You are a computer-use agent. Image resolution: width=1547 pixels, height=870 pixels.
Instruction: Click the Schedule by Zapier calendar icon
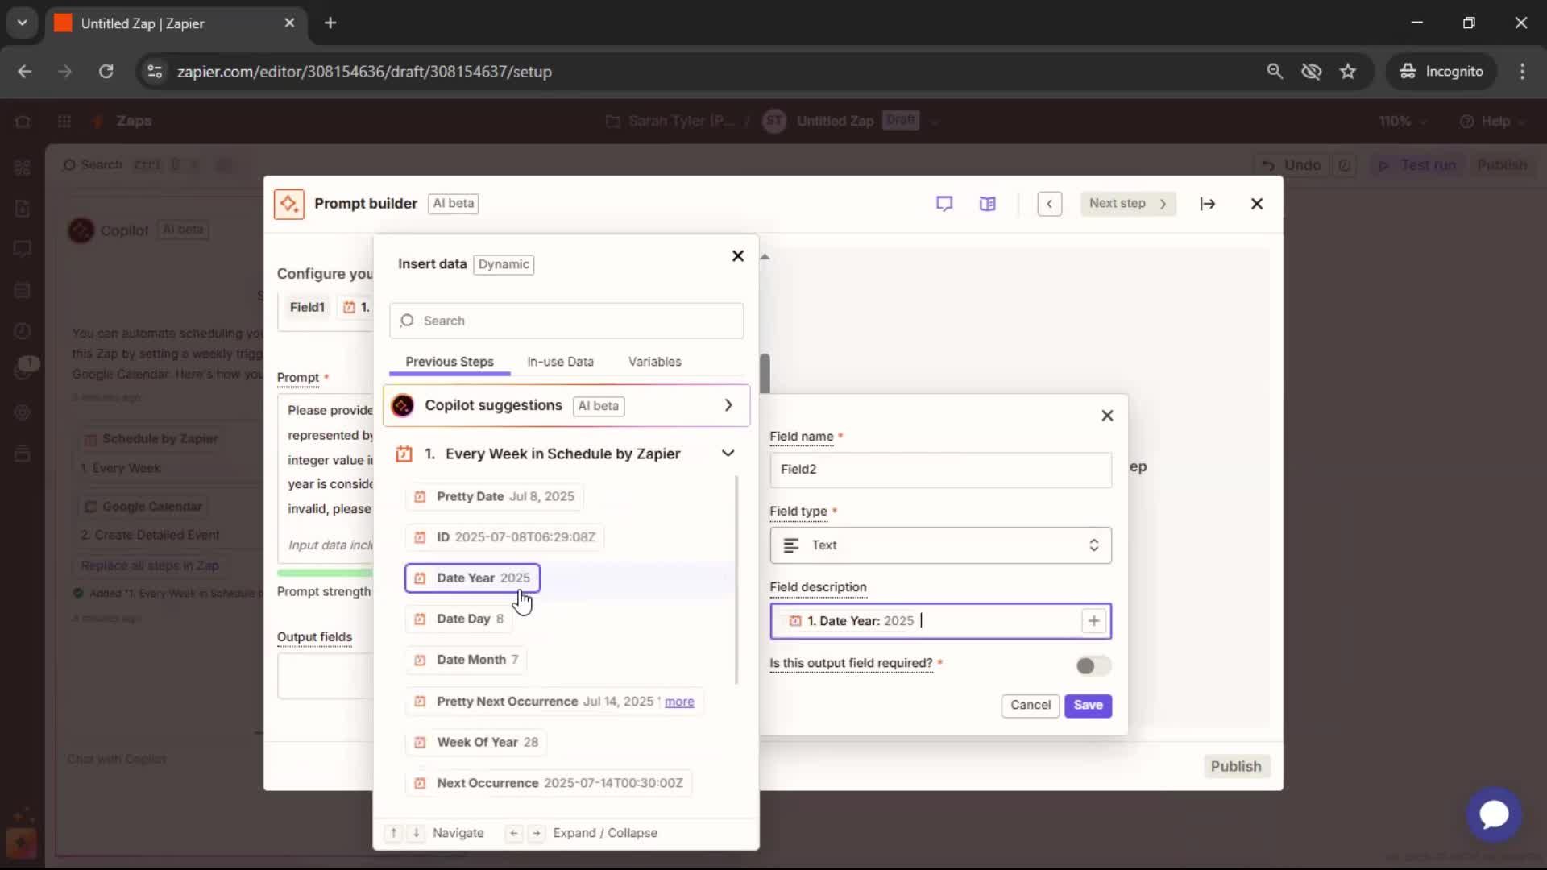(x=404, y=454)
